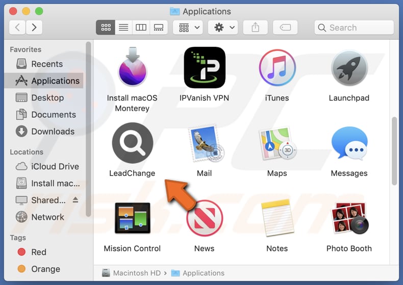Open Recents in the sidebar
The height and width of the screenshot is (285, 403).
click(44, 64)
